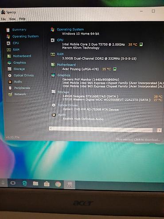
Task: Click the Realtek High Definition Audio text
Action: pyautogui.click(x=83, y=119)
